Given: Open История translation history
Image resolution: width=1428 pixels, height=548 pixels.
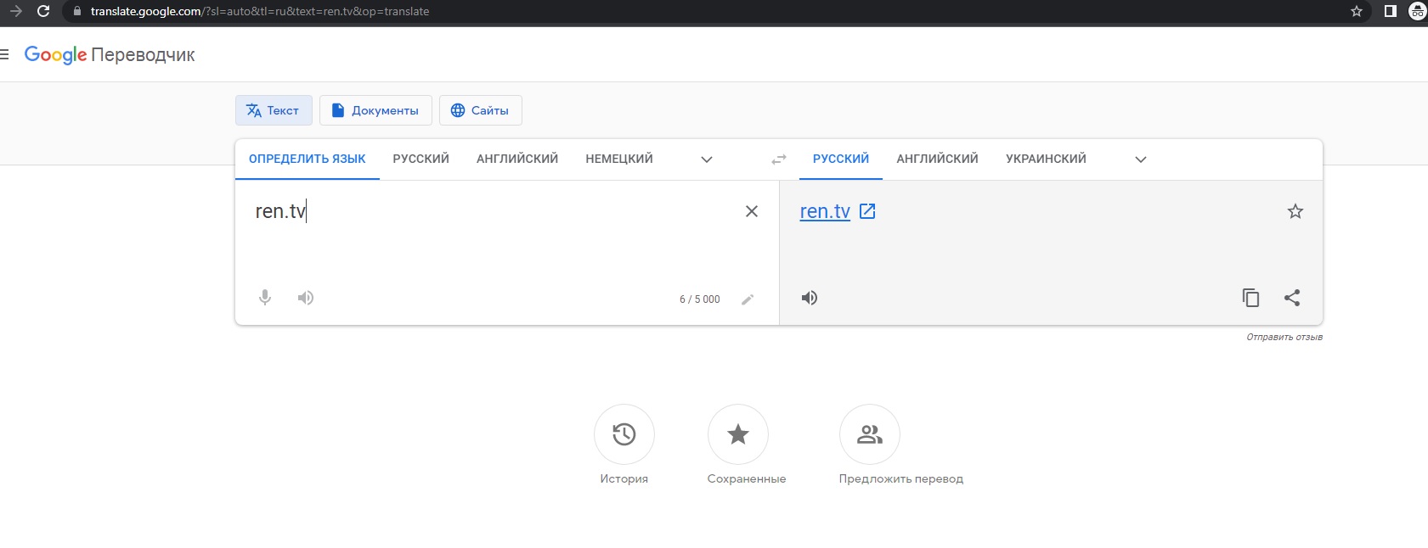Looking at the screenshot, I should coord(624,434).
